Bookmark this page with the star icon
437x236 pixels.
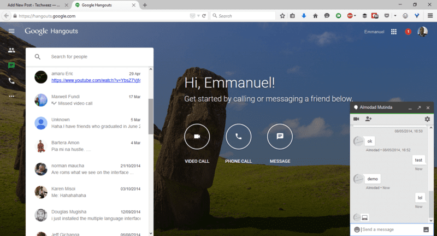[x=282, y=16]
